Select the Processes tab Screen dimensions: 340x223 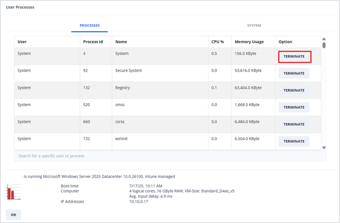click(x=90, y=25)
